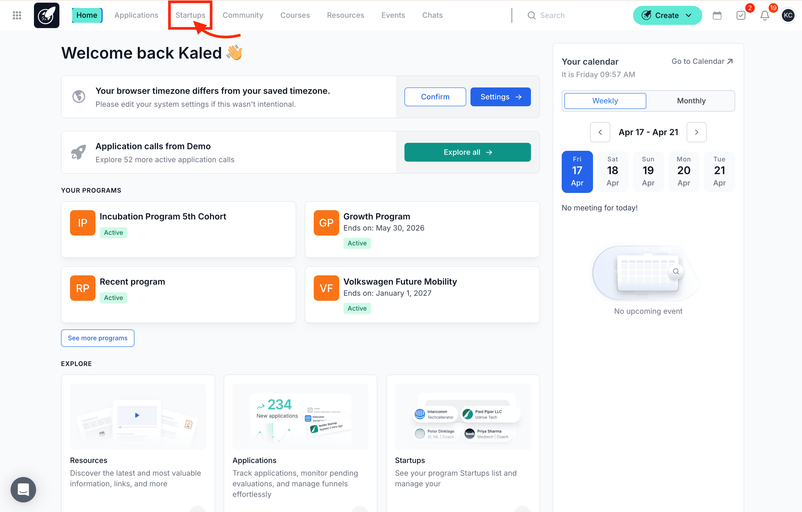Click the Volkswagen Future Mobility VF icon
Screen dimensions: 802x512
326,288
